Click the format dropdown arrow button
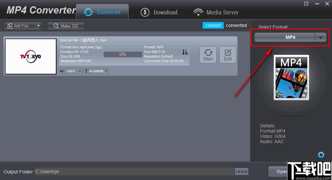 [x=320, y=38]
